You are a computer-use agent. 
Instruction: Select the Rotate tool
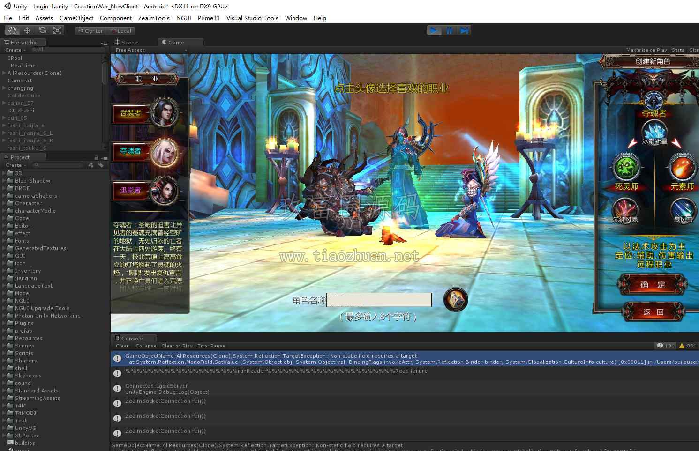[43, 30]
